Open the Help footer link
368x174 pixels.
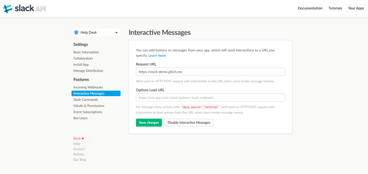77,144
